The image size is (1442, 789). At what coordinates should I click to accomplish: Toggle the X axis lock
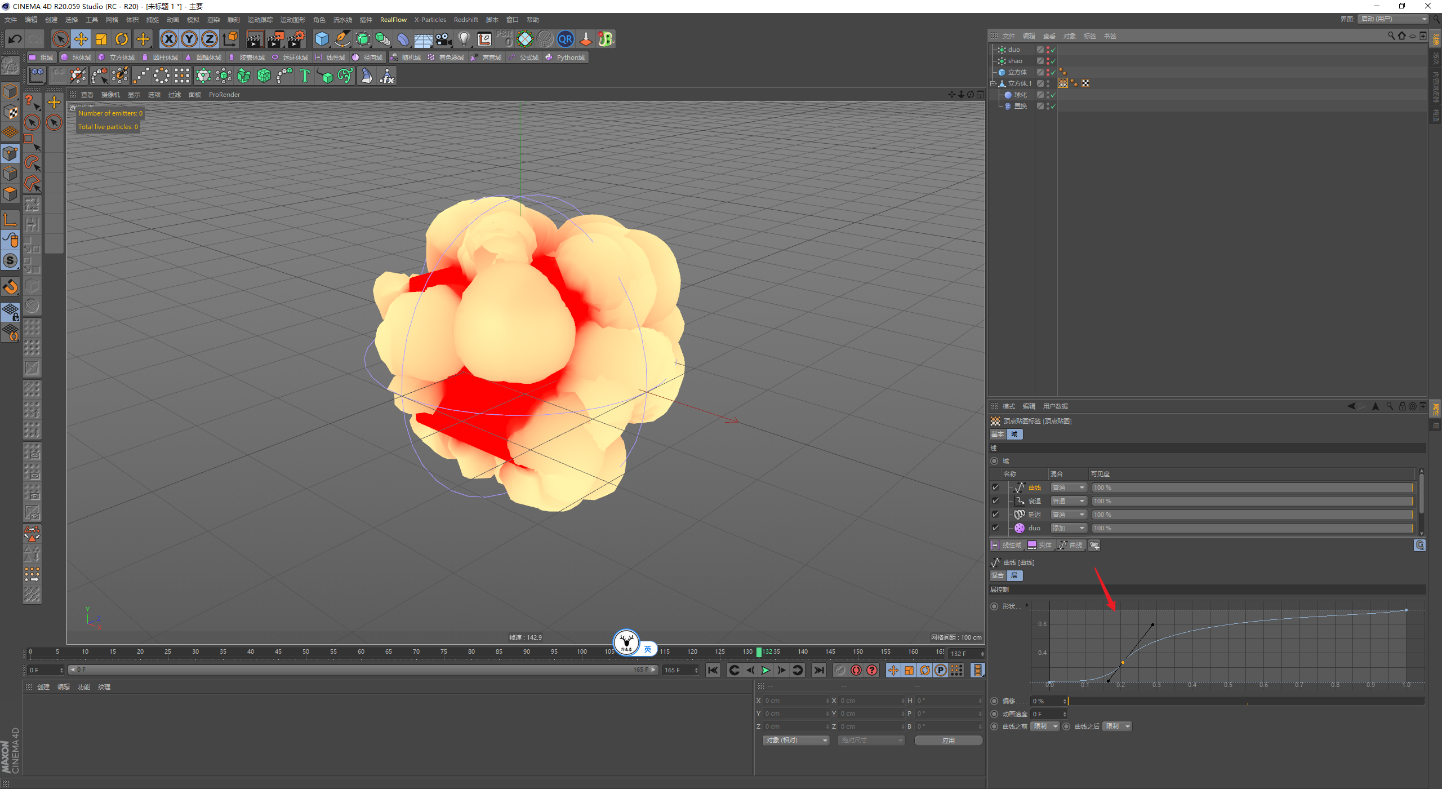tap(169, 39)
